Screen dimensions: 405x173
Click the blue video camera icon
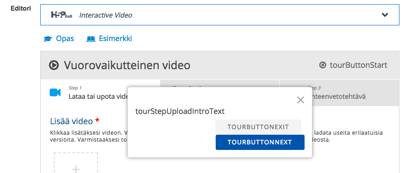[x=55, y=92]
